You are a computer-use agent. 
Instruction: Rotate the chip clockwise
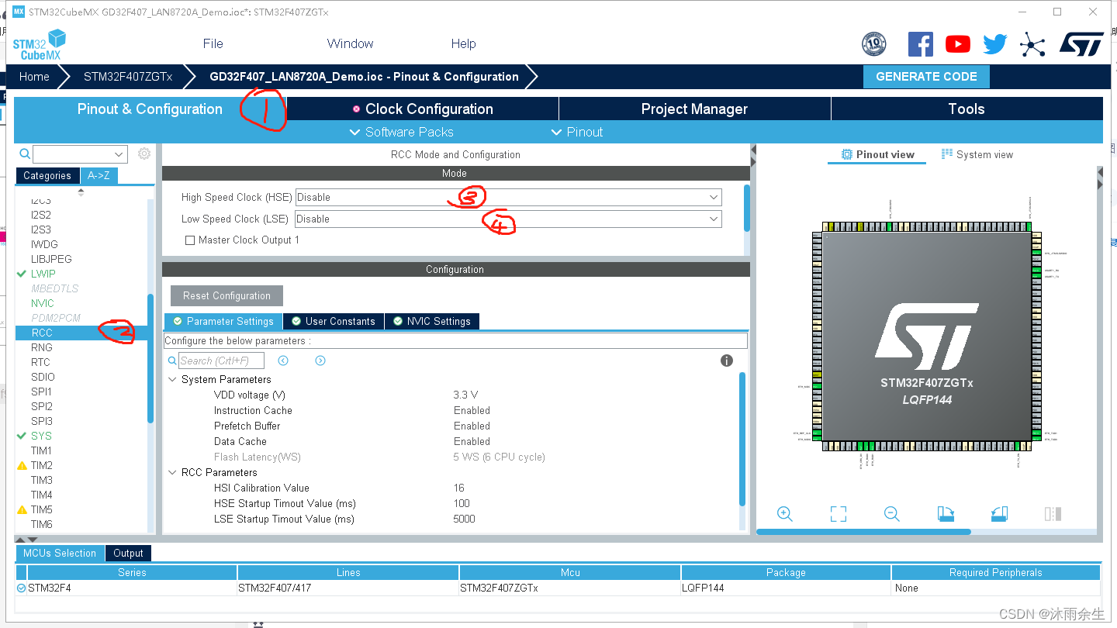pos(946,514)
